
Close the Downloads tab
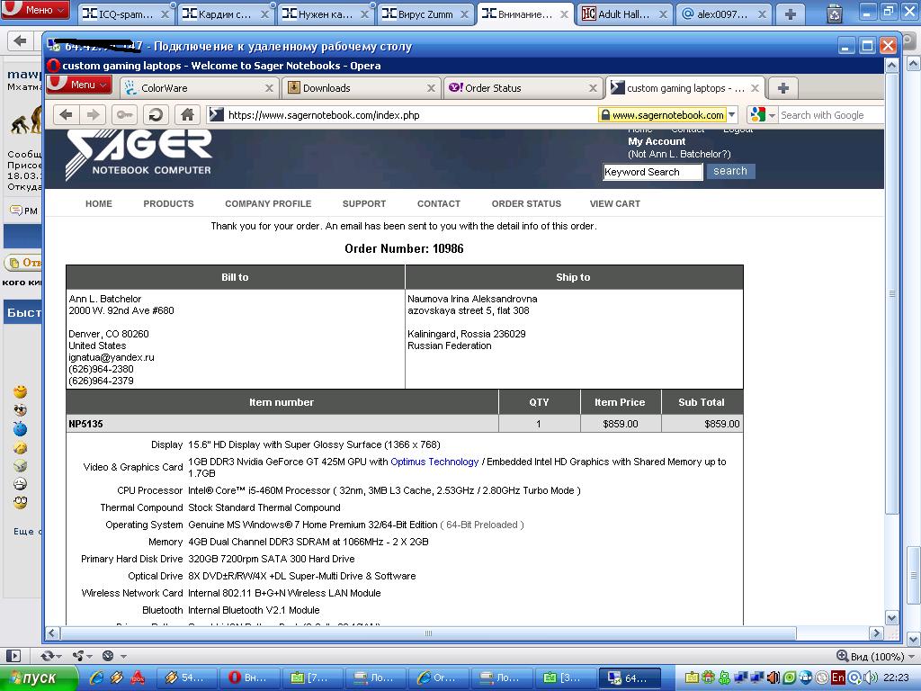[431, 88]
